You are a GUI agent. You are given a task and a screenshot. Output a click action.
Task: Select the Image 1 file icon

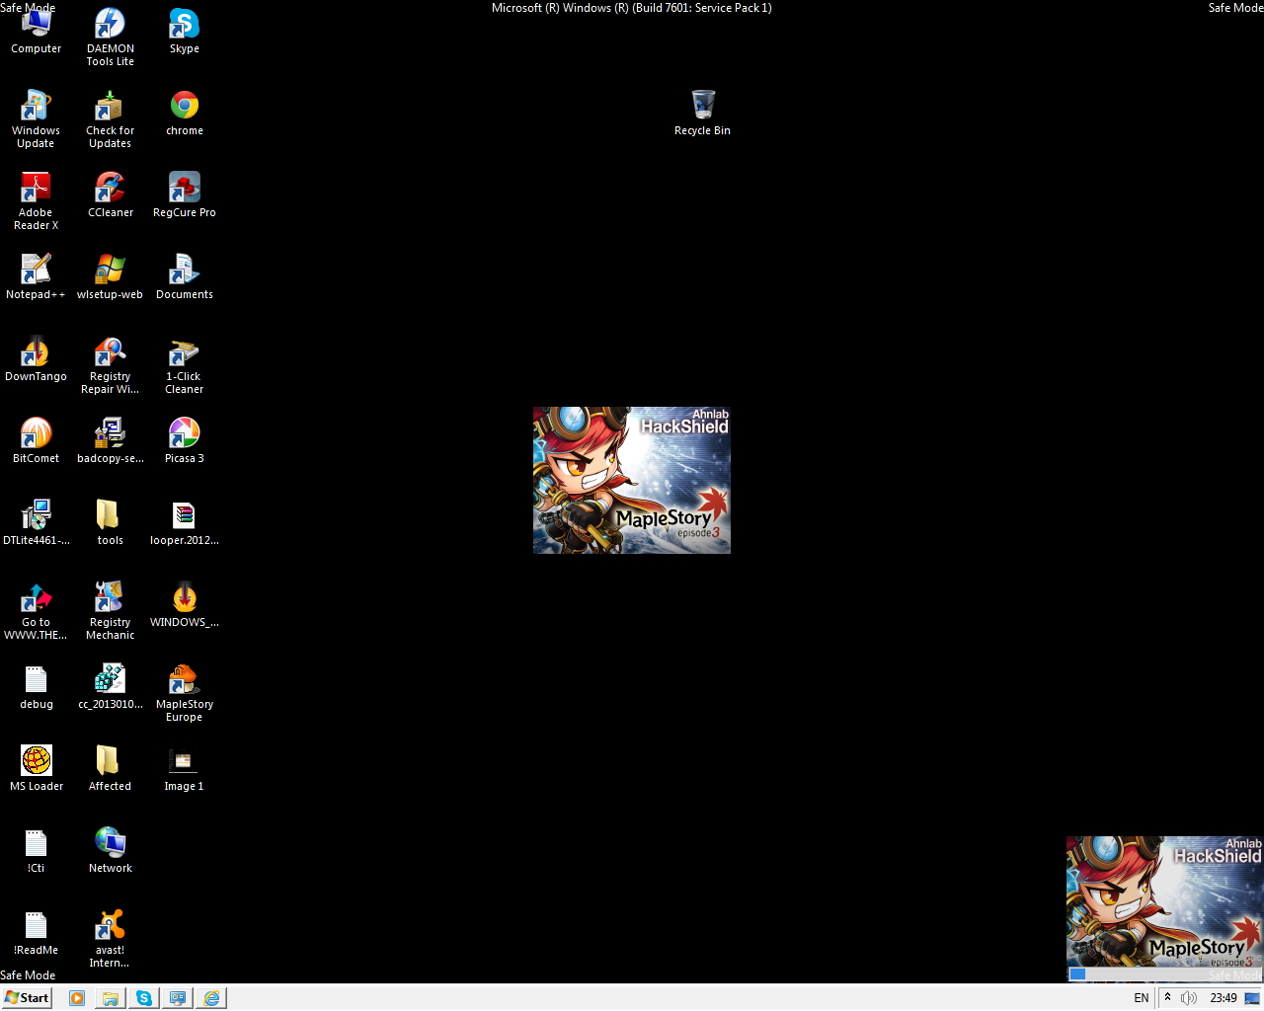pos(184,768)
